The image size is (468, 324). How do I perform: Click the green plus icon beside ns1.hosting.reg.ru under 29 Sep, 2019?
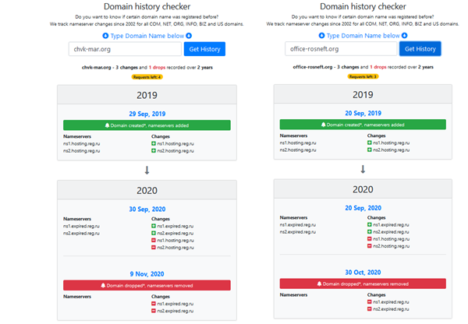pos(154,143)
